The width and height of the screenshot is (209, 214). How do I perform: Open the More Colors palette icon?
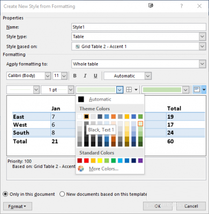point(81,169)
